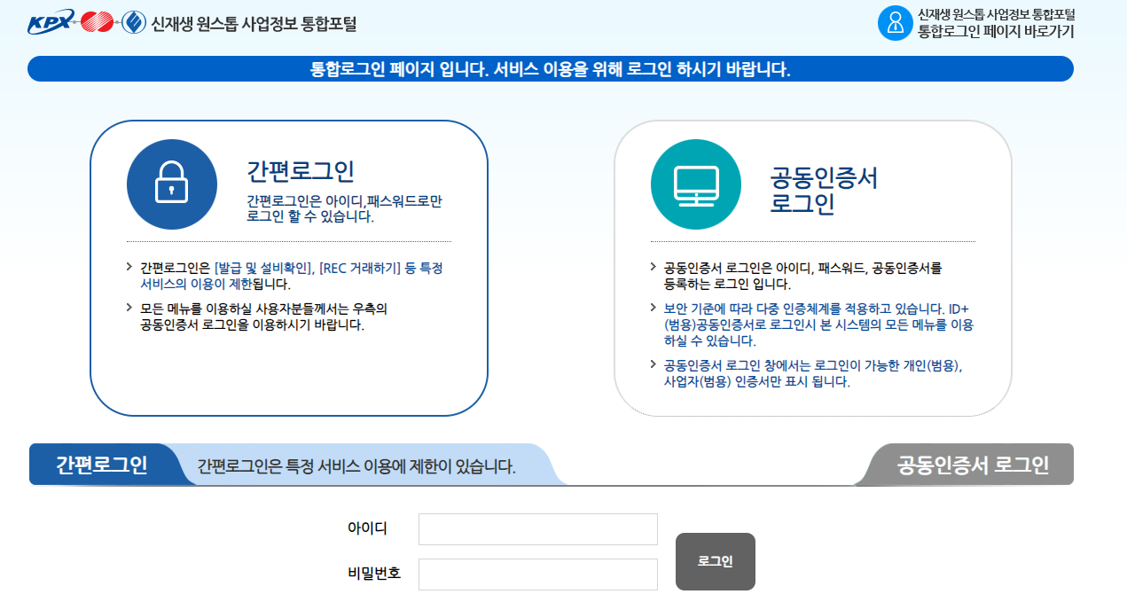Click the 로그인 button

click(715, 560)
